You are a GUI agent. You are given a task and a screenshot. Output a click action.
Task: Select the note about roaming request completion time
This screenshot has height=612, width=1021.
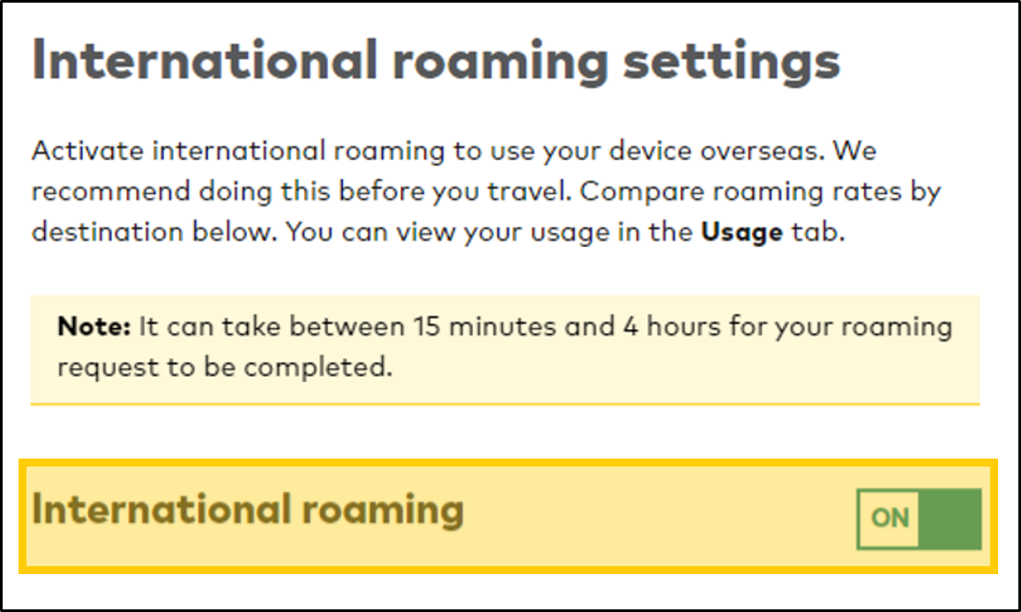[505, 347]
